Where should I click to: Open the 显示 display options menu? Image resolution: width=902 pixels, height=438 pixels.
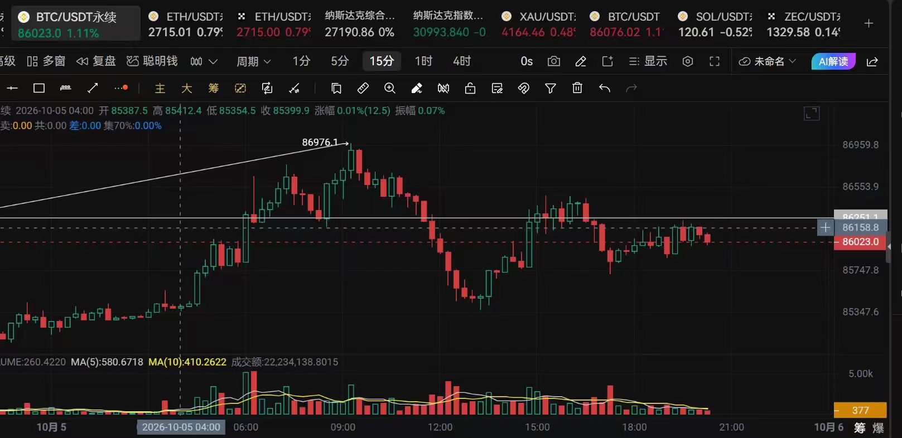click(x=648, y=61)
